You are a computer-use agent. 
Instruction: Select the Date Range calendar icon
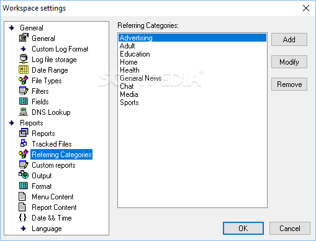24,70
